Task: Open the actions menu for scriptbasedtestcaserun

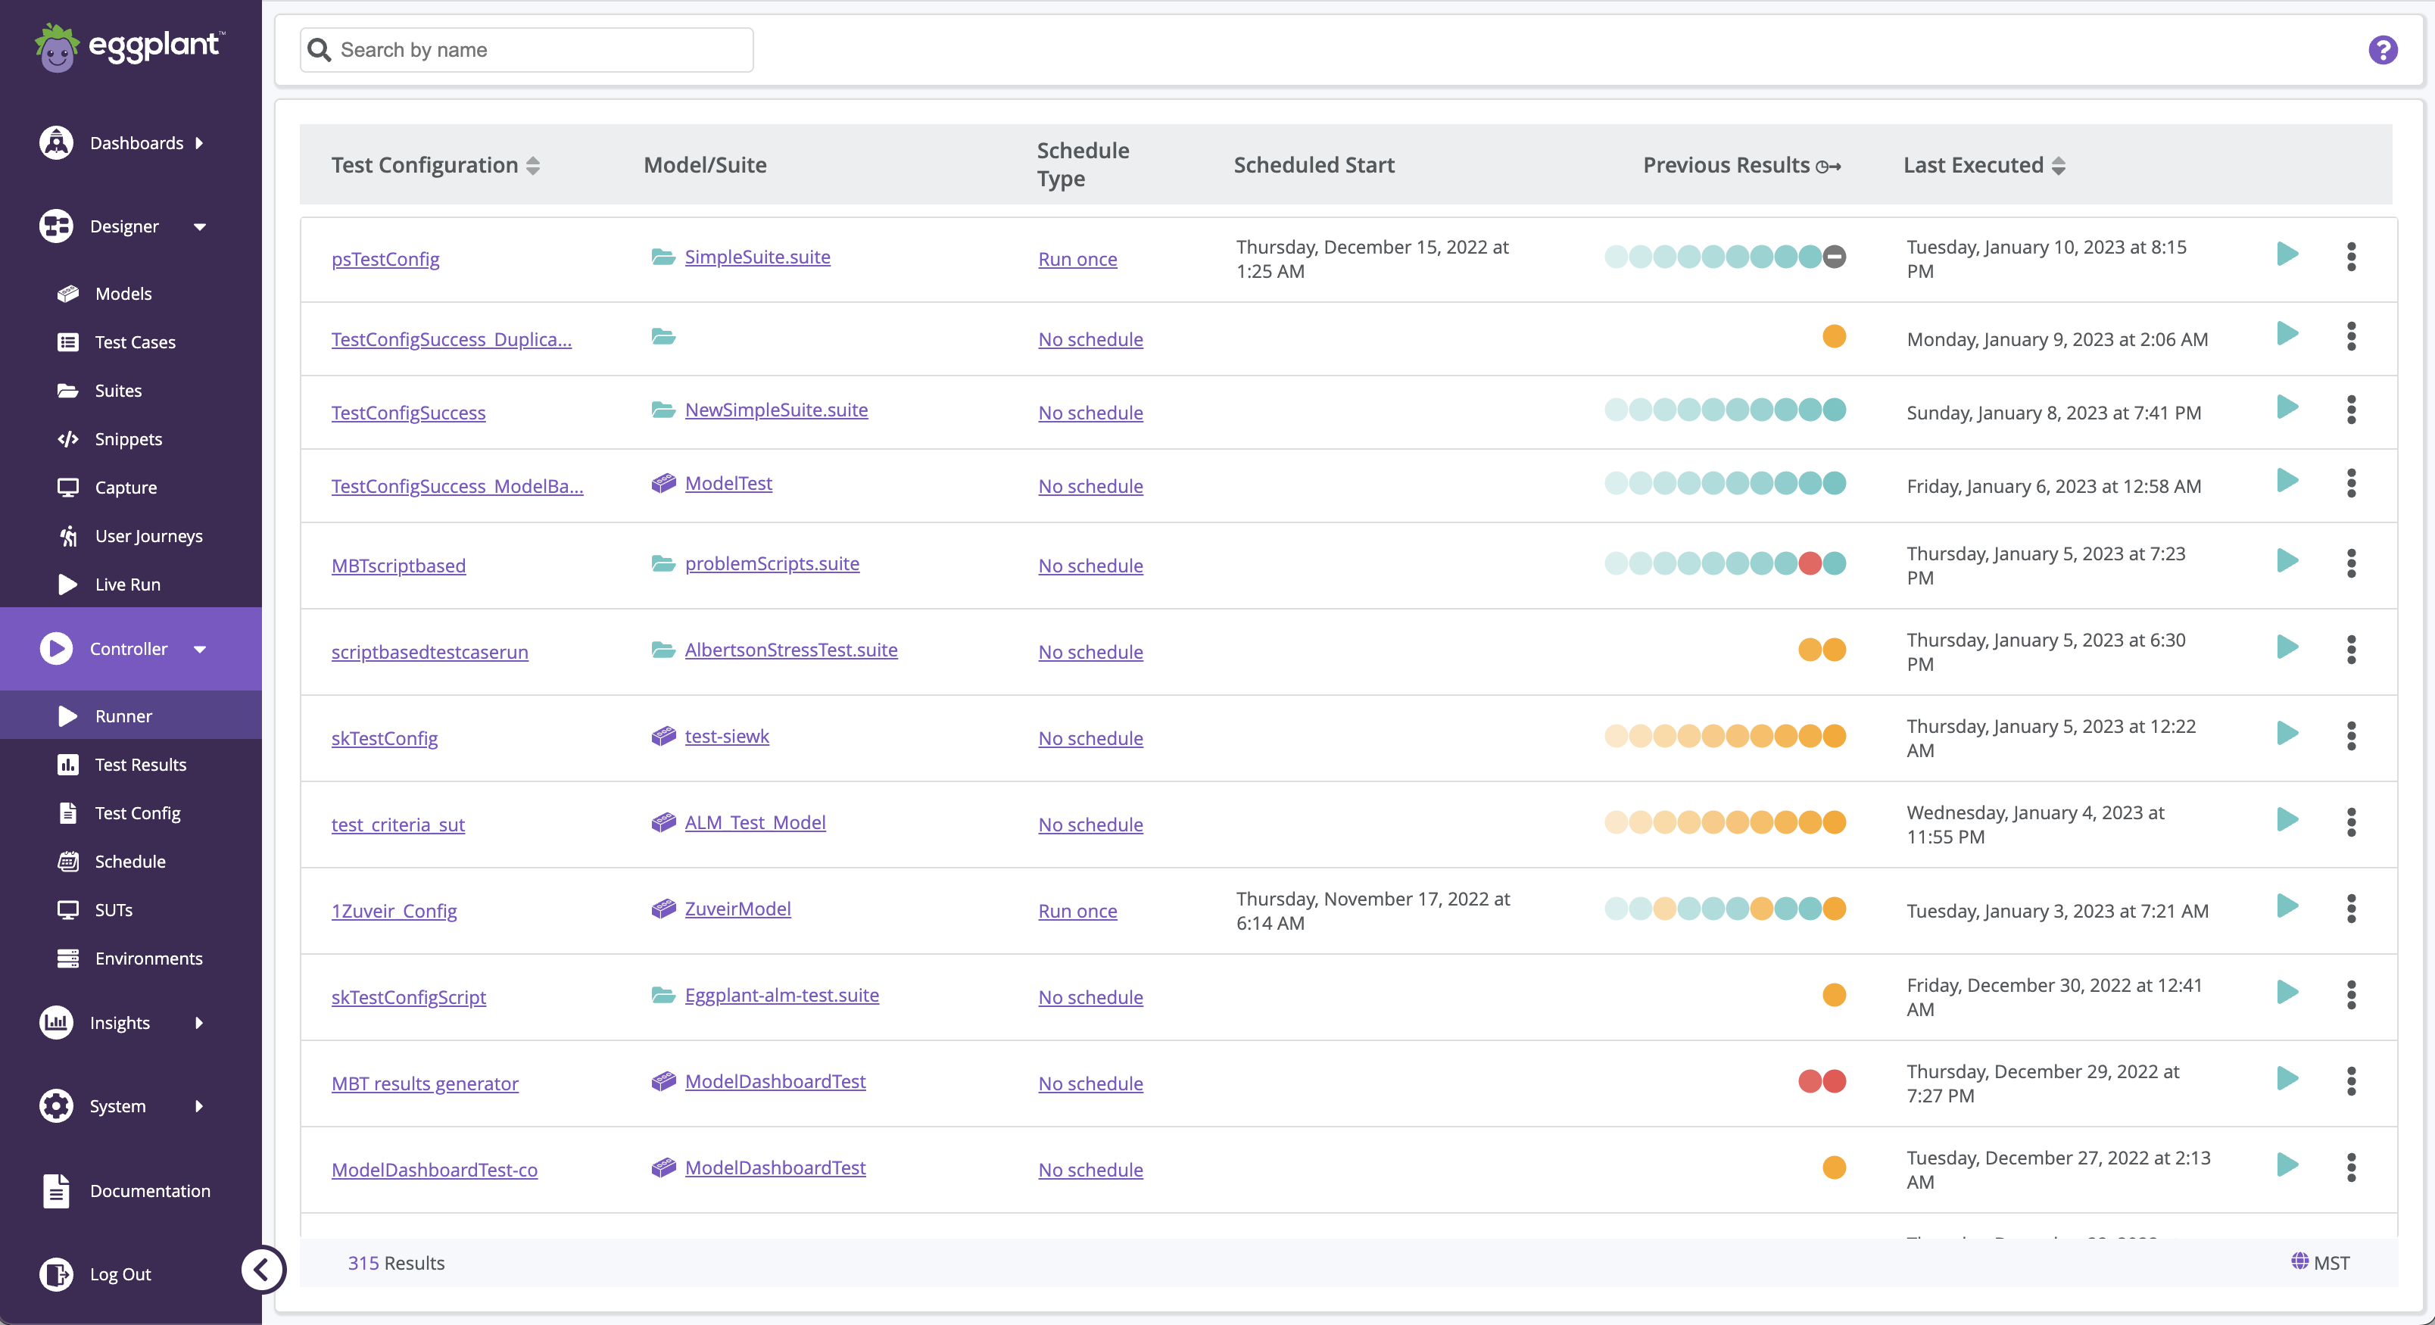Action: coord(2351,650)
